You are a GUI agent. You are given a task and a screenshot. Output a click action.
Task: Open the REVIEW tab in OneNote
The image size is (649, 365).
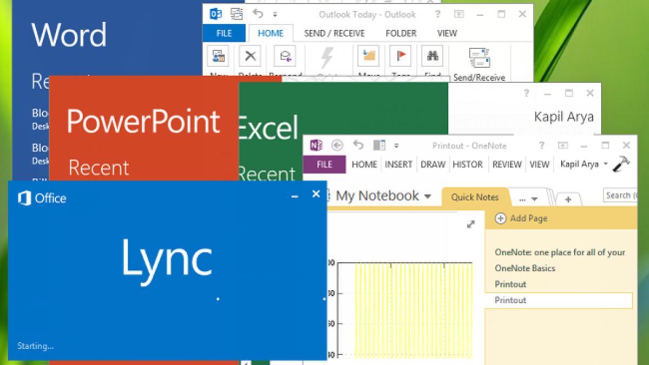tap(507, 164)
